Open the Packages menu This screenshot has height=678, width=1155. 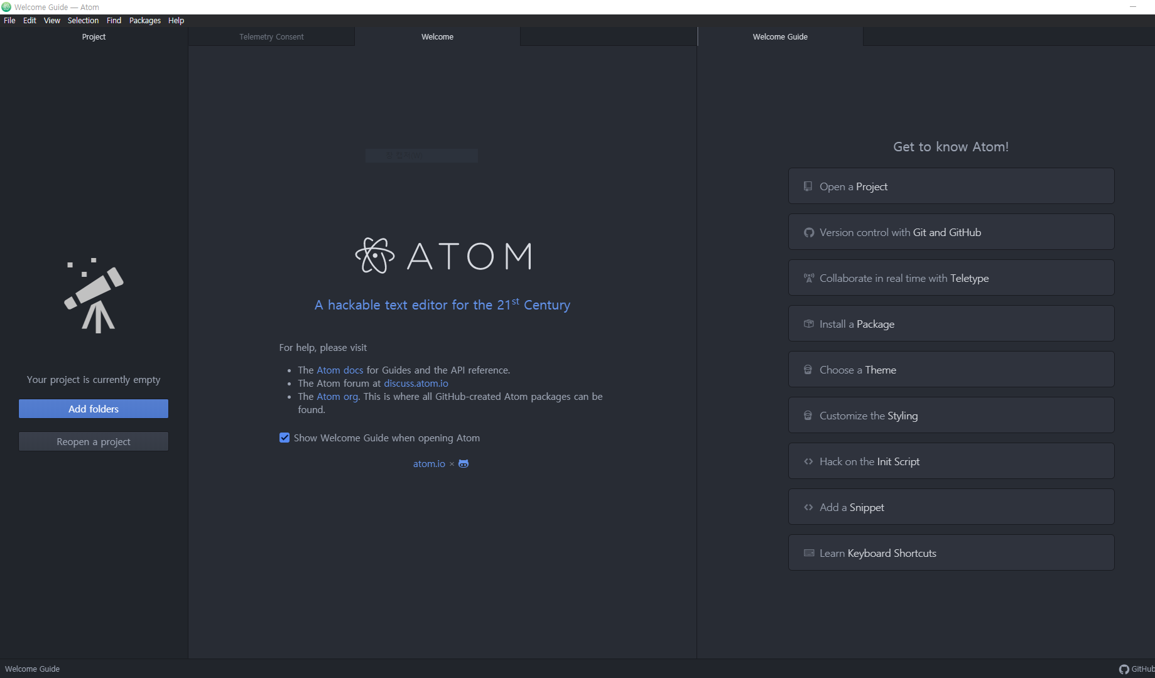(x=145, y=21)
